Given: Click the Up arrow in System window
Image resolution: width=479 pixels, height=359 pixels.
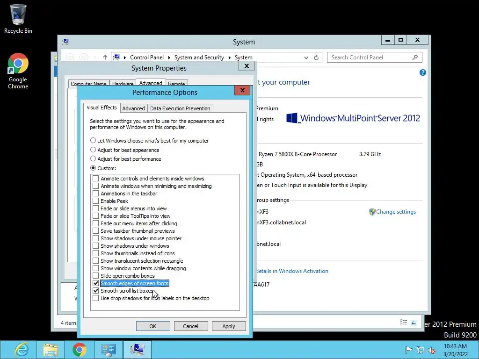Looking at the screenshot, I should [x=105, y=57].
